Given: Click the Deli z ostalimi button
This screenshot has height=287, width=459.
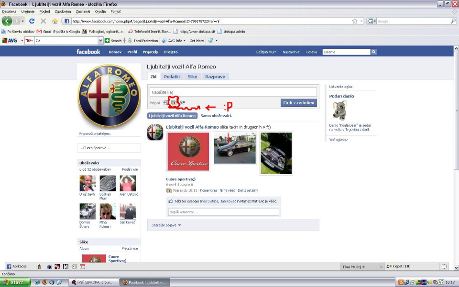Looking at the screenshot, I should click(x=298, y=103).
